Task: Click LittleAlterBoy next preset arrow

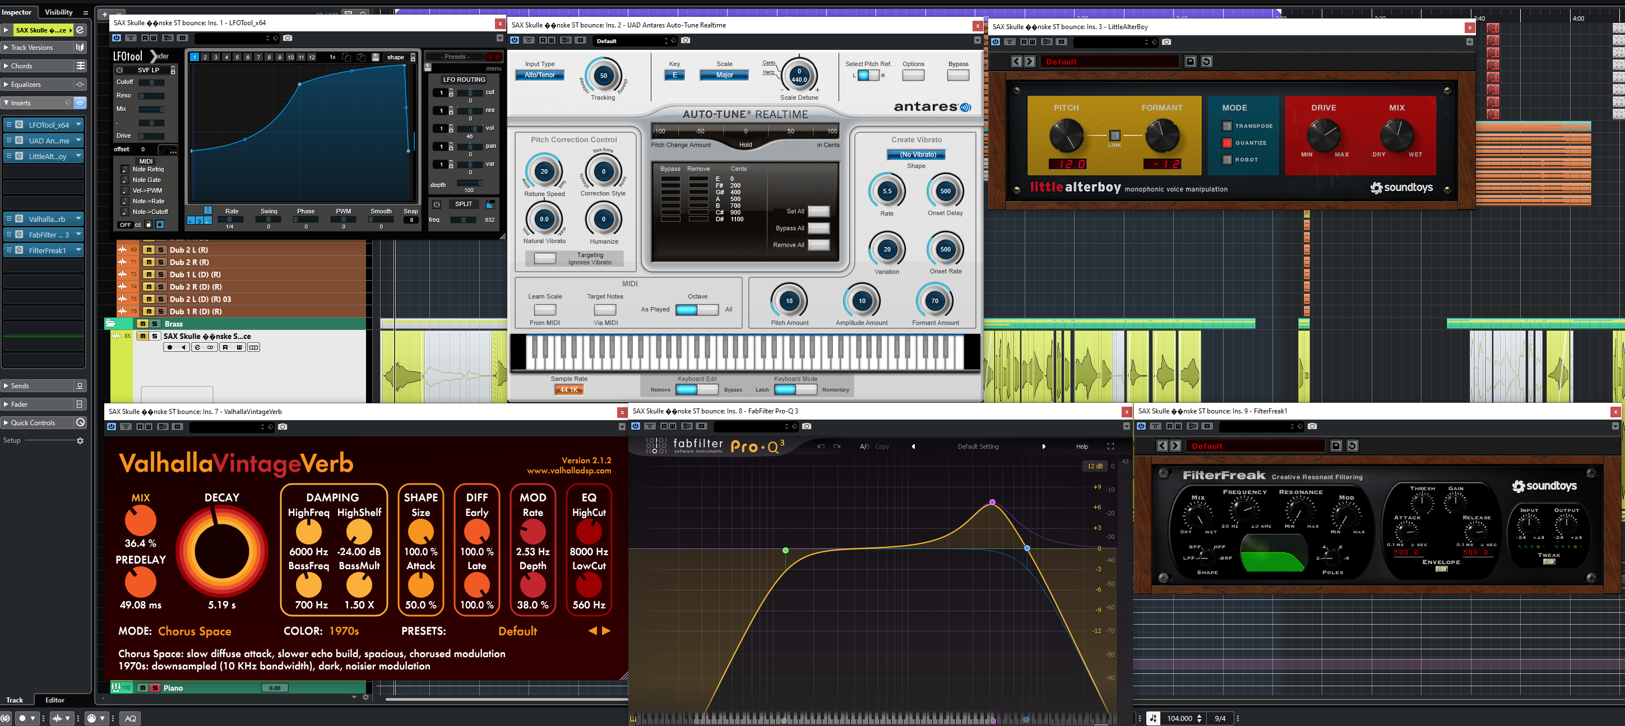Action: click(x=1030, y=62)
